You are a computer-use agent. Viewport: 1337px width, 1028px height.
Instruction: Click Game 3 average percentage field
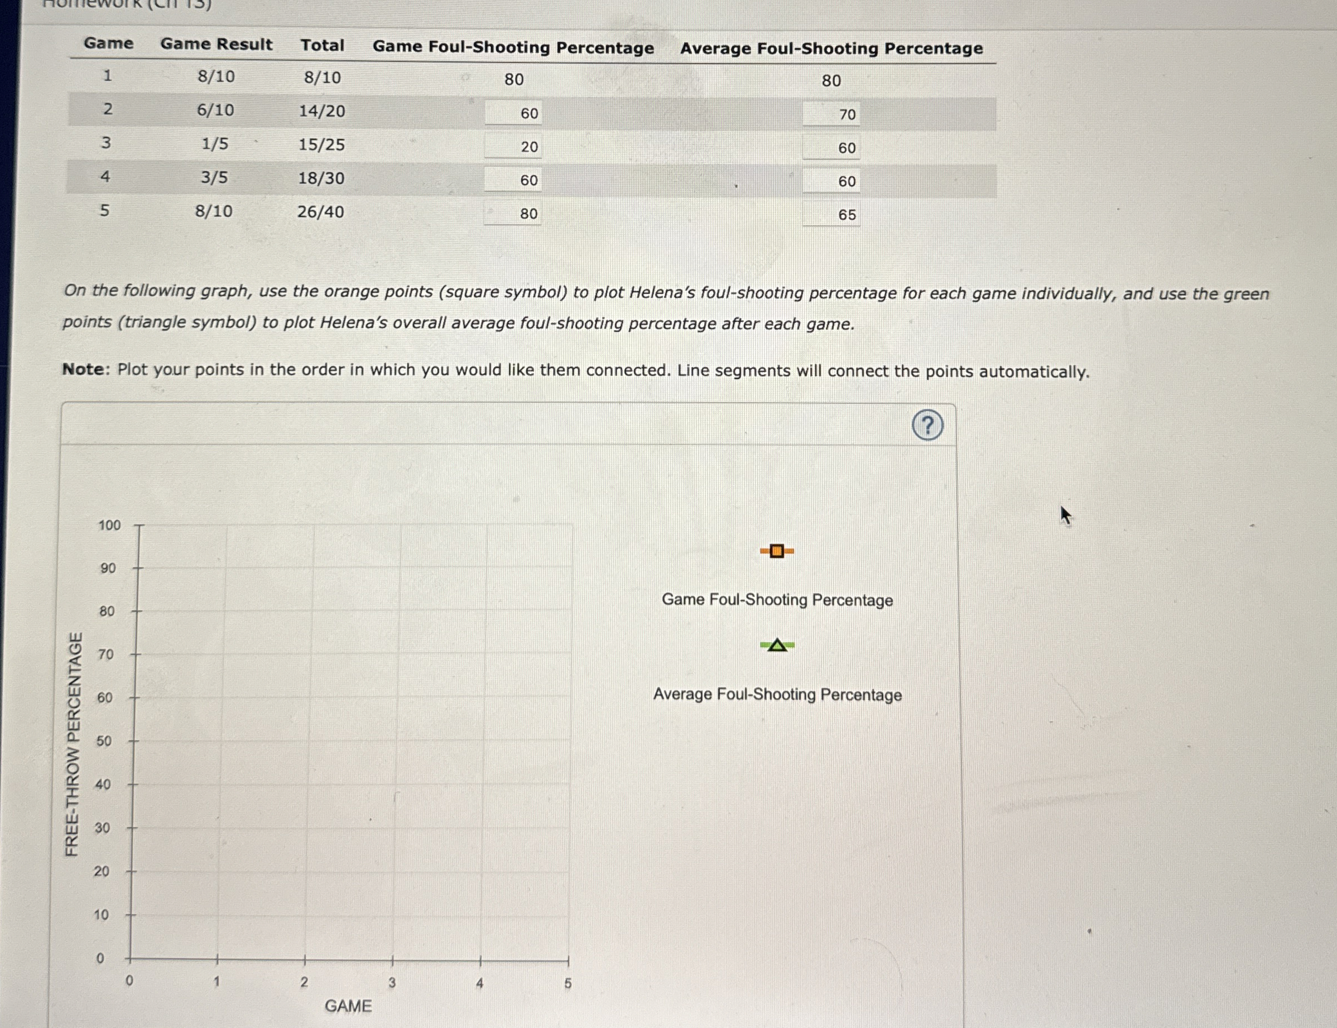pyautogui.click(x=831, y=148)
